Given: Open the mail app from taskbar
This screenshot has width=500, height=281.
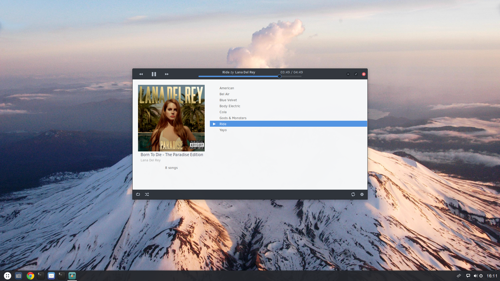Looking at the screenshot, I should (51, 276).
